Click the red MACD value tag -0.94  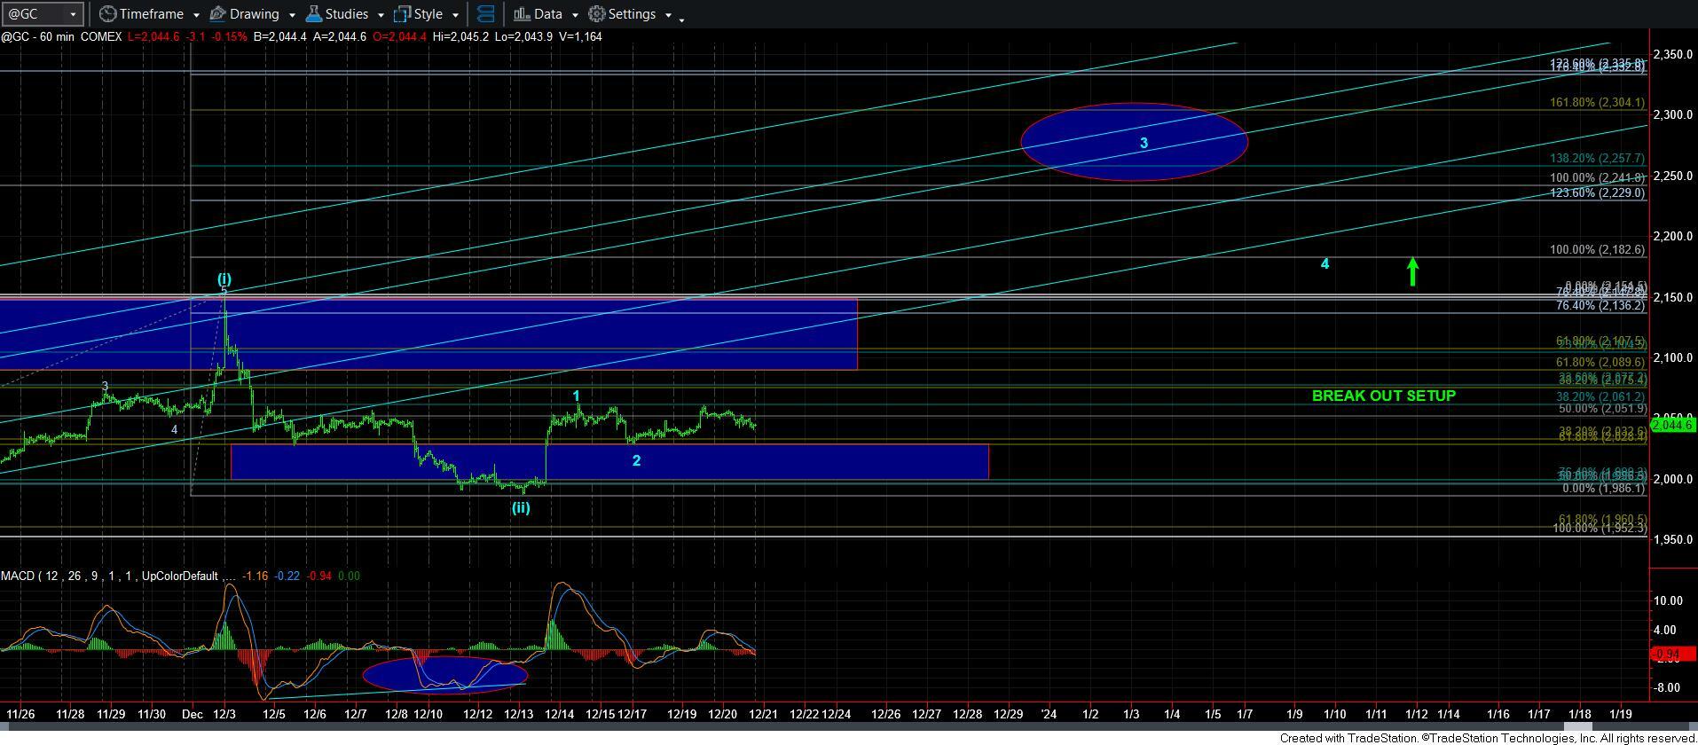(1674, 655)
